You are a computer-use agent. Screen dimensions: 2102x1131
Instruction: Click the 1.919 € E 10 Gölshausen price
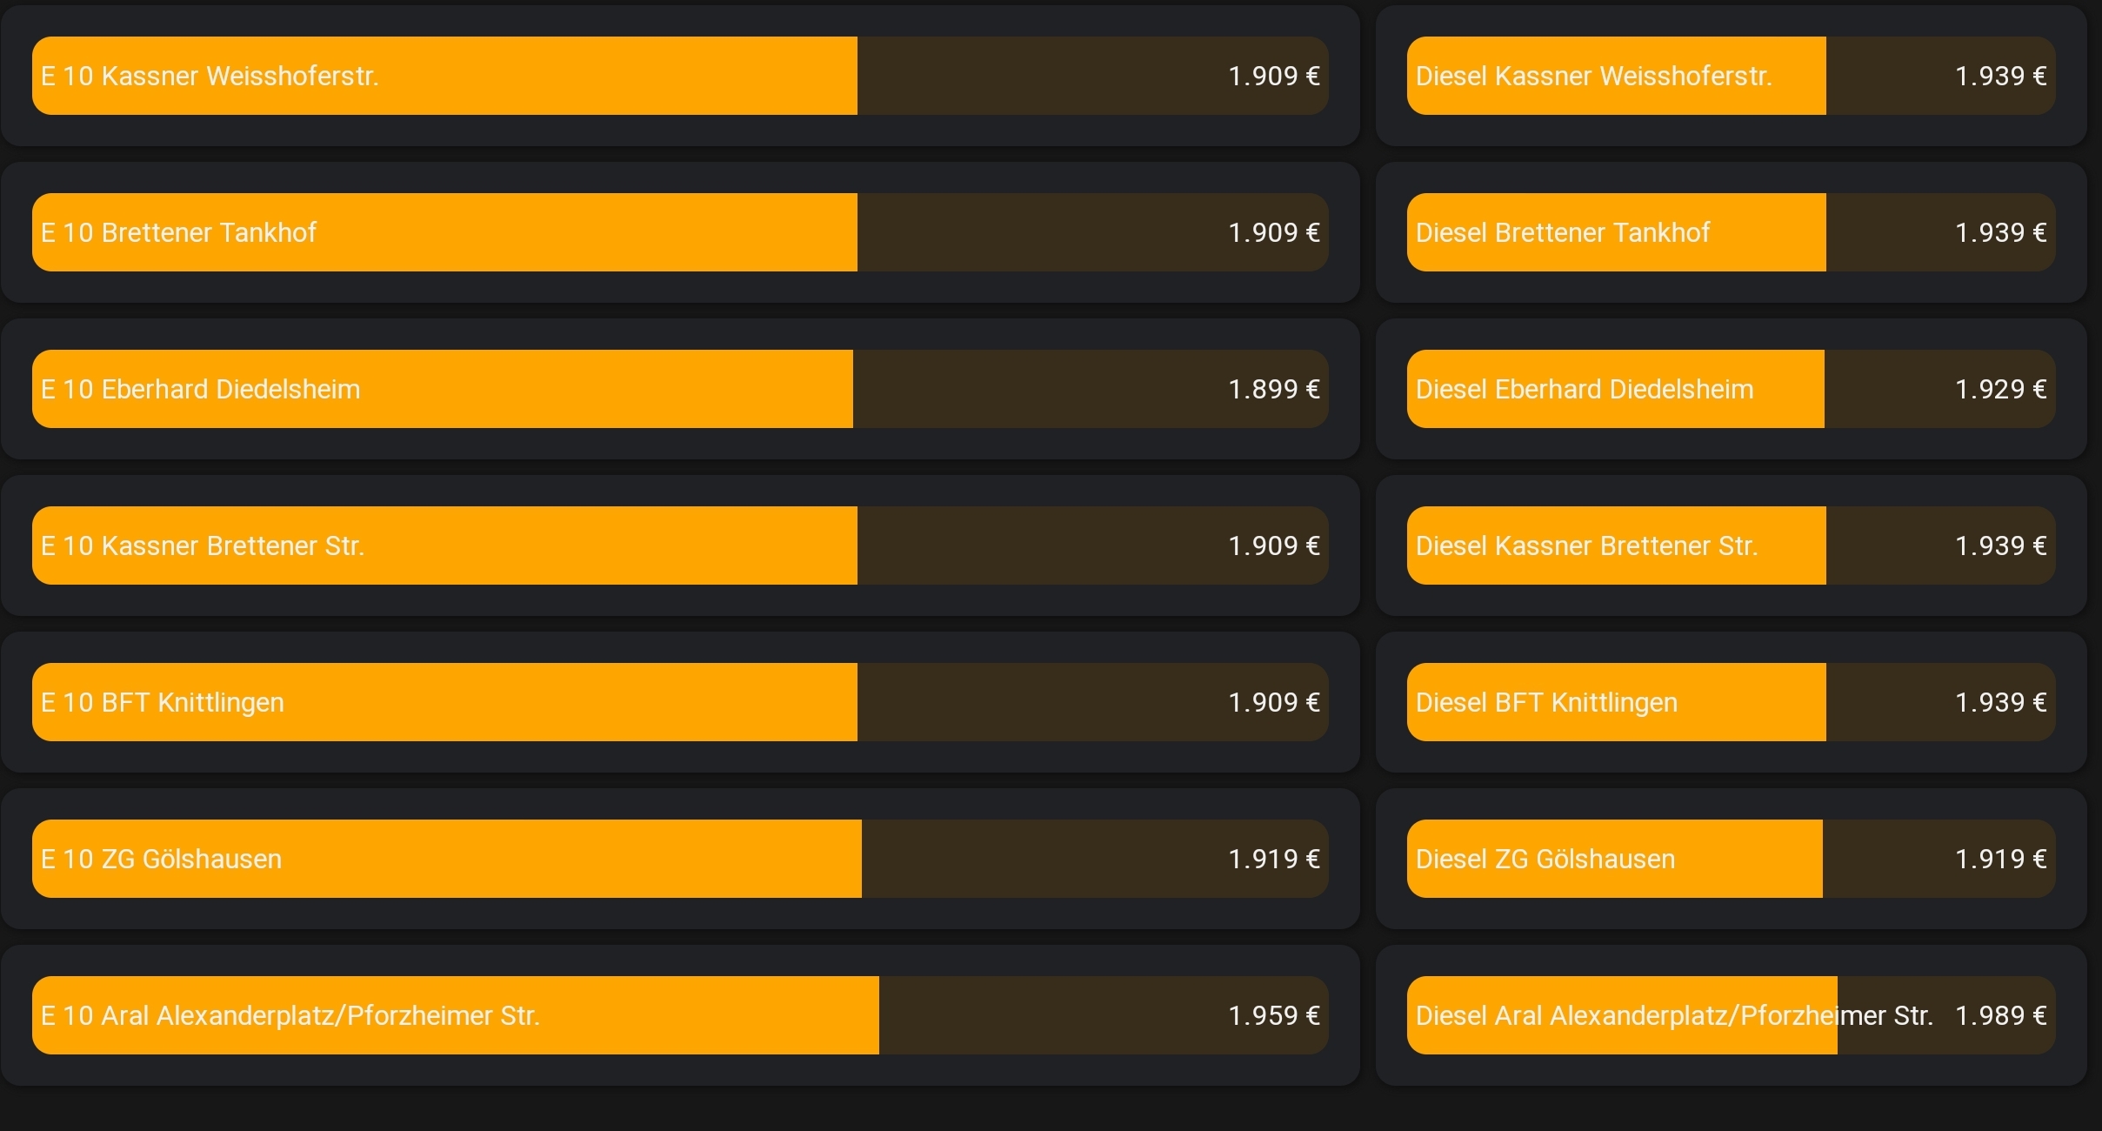pos(1273,859)
